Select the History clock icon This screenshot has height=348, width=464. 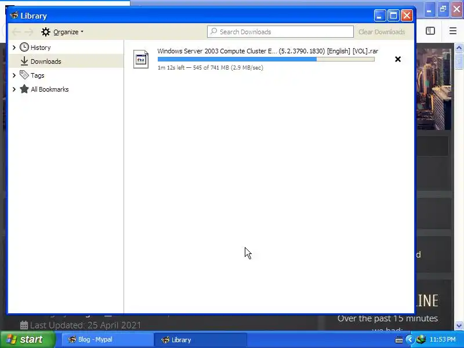pos(24,48)
